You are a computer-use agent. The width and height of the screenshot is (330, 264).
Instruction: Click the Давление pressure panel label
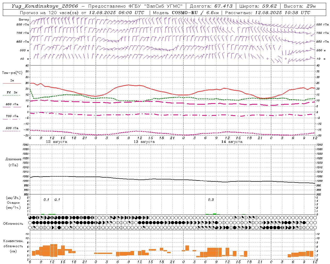click(x=13, y=159)
